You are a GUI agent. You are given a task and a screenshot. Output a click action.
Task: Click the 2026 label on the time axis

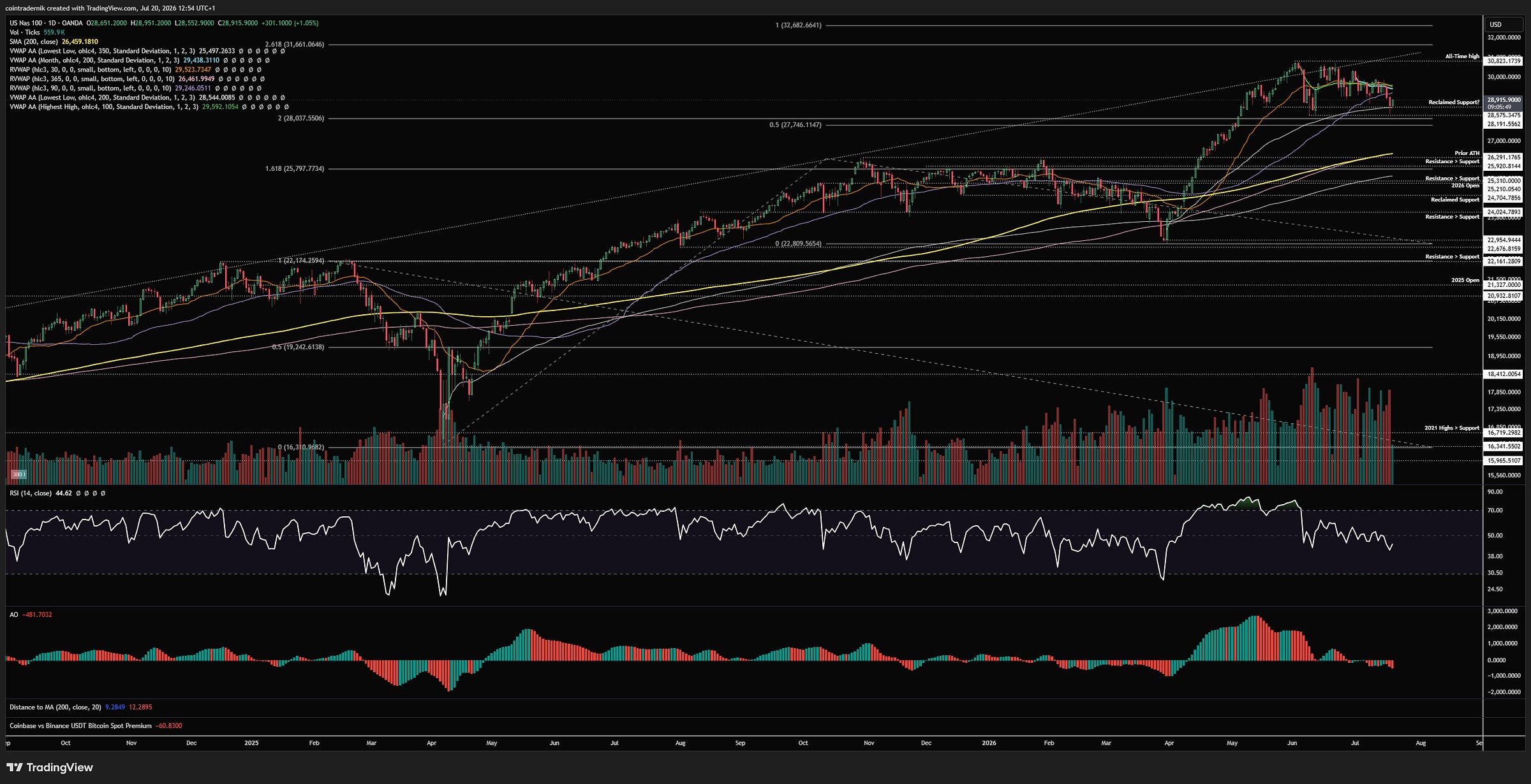pos(989,743)
